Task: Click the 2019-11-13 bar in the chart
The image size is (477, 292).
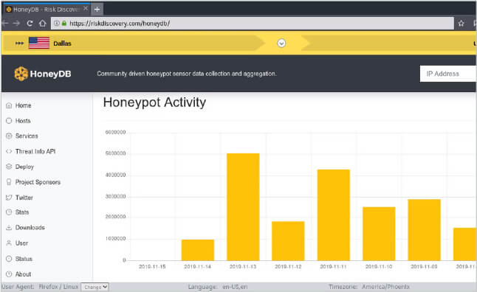Action: (x=243, y=207)
